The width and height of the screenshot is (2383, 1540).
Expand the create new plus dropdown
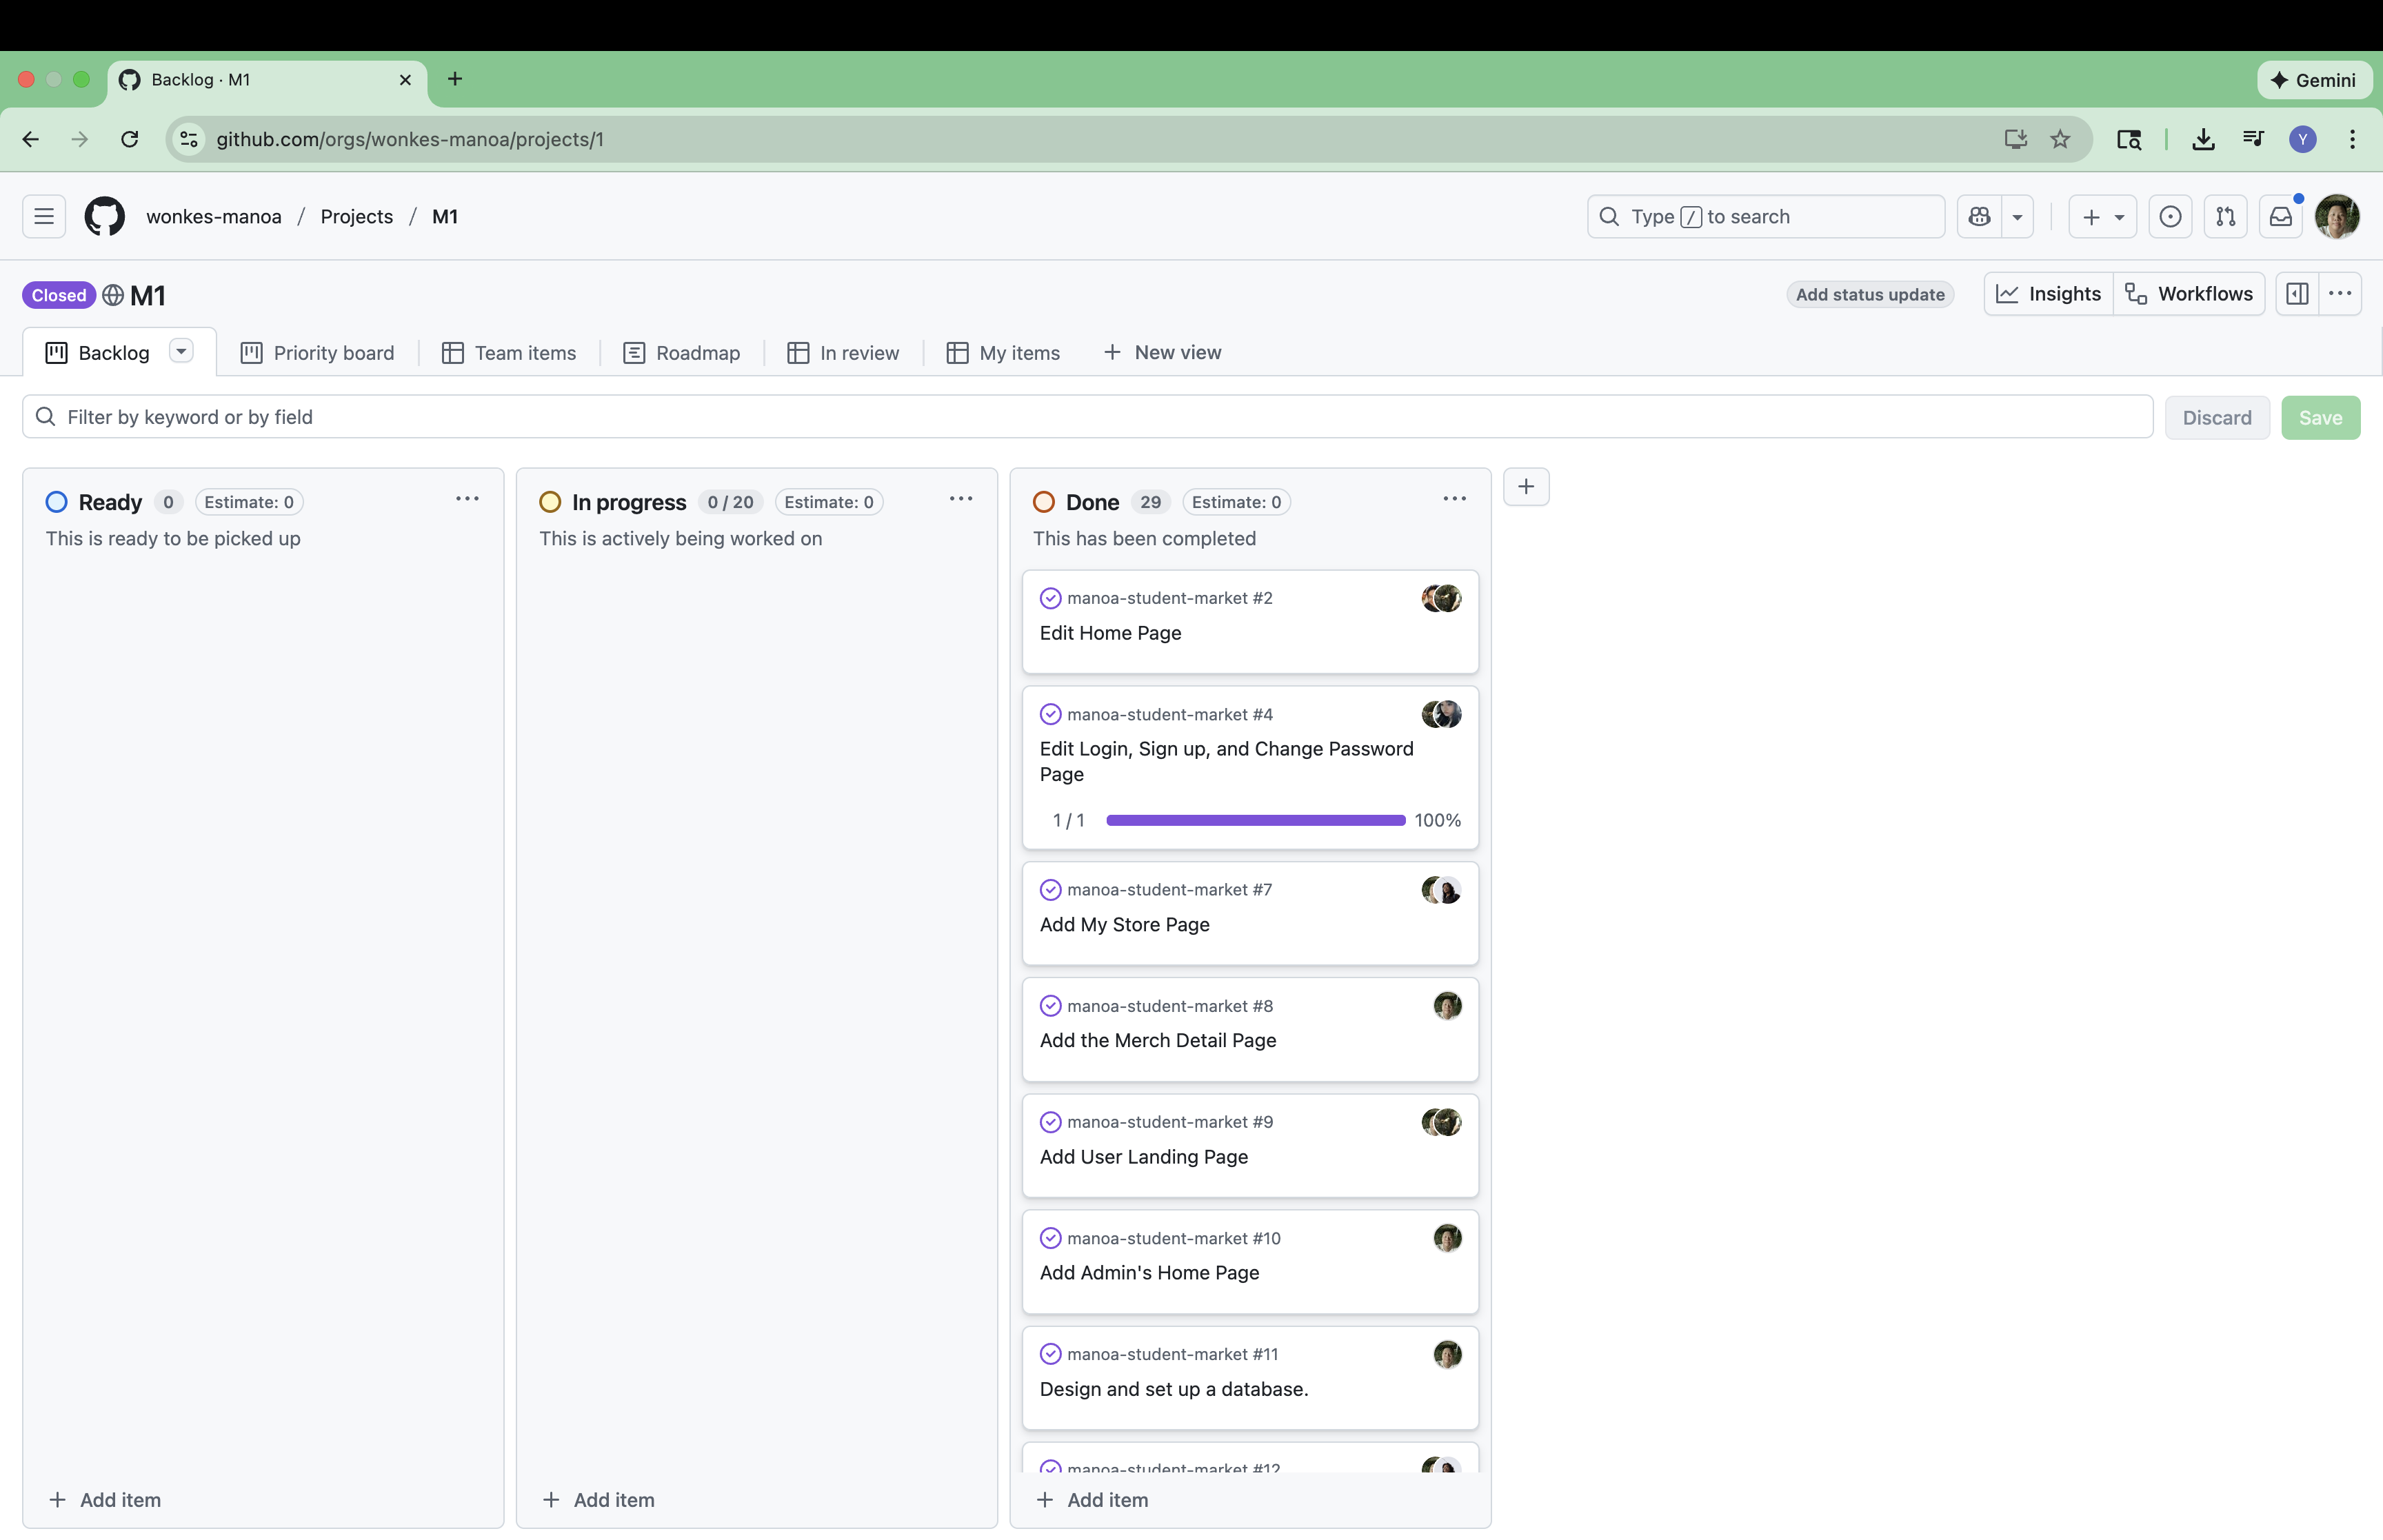(2103, 216)
